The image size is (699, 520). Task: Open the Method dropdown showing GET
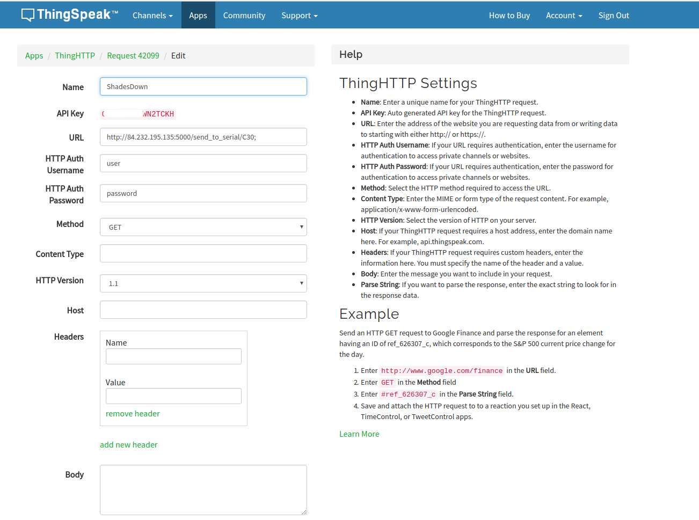[x=203, y=227]
